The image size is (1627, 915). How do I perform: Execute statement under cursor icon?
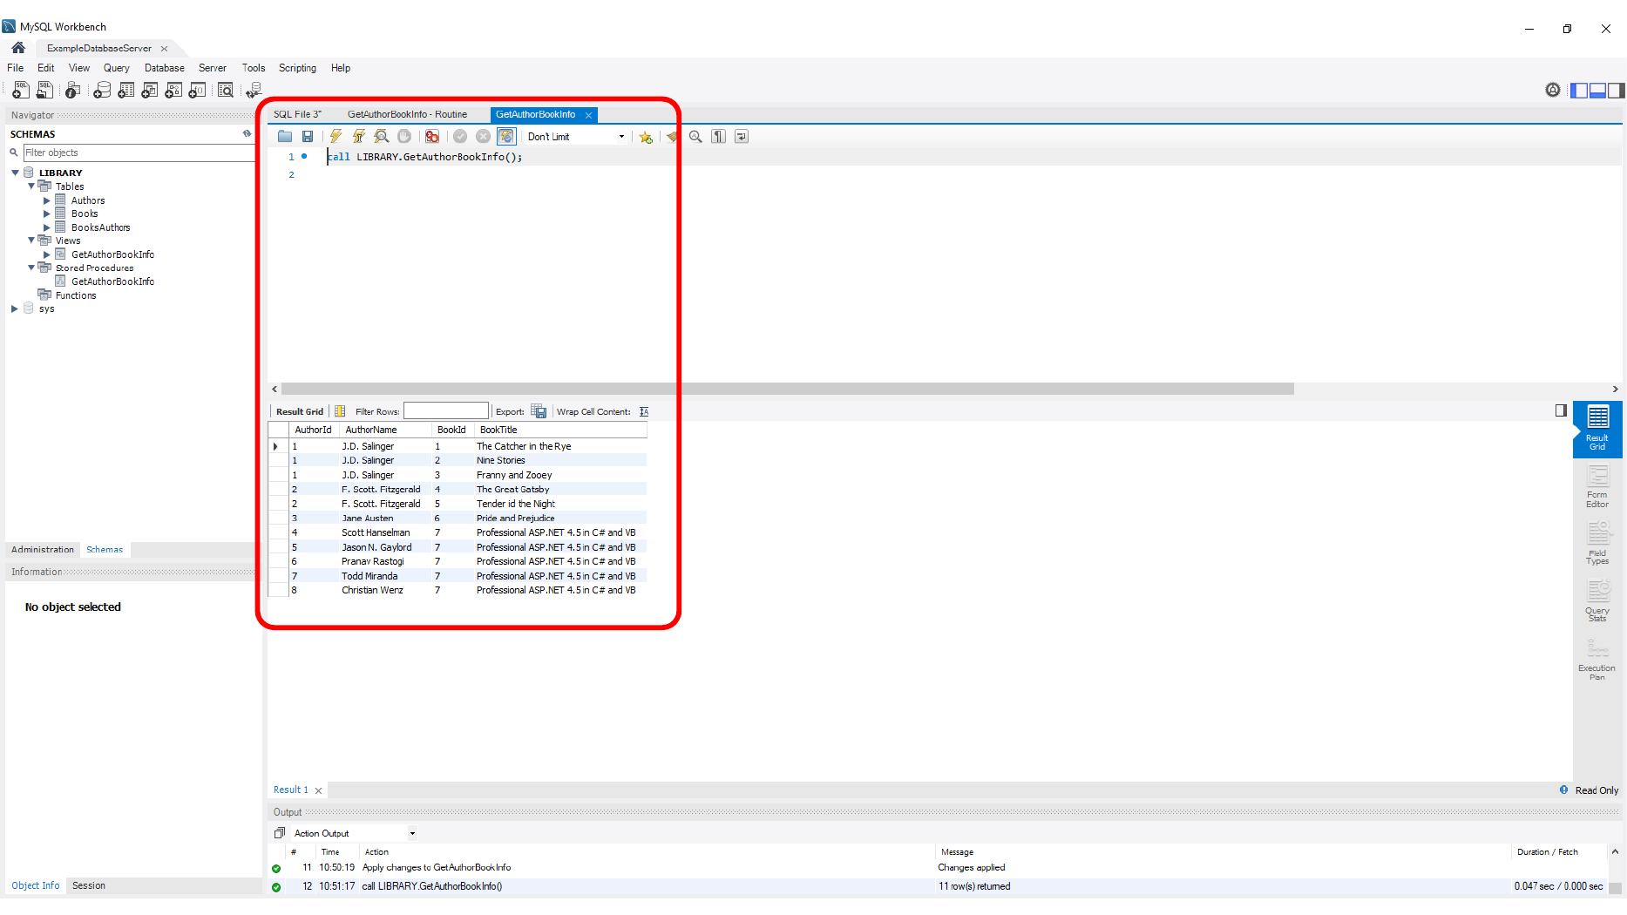(358, 136)
